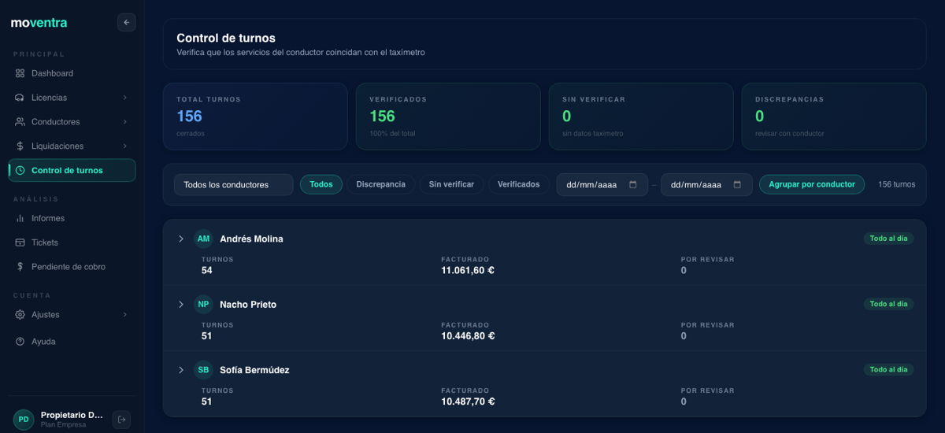Select the Verificados filter chip

[519, 184]
